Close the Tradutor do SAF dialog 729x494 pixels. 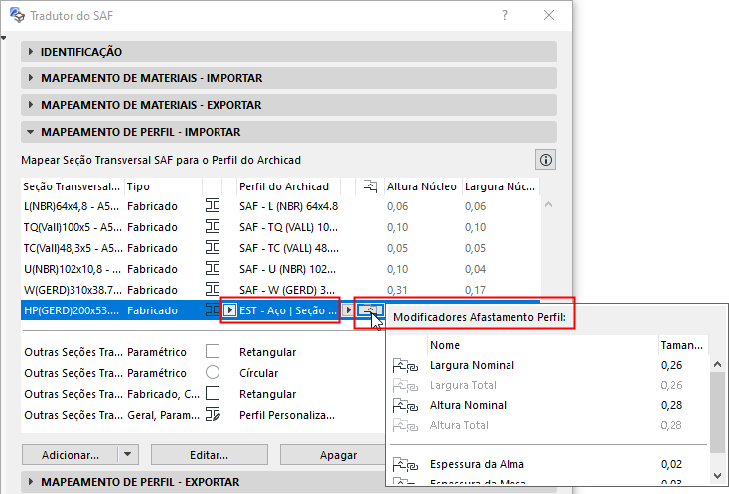click(x=549, y=15)
